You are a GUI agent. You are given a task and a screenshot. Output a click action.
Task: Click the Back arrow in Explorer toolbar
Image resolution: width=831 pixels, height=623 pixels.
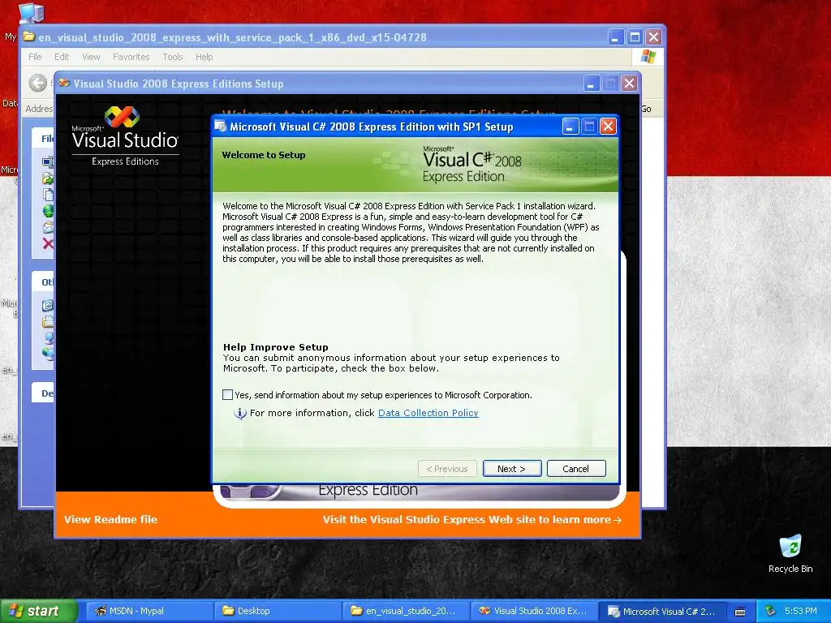tap(38, 84)
